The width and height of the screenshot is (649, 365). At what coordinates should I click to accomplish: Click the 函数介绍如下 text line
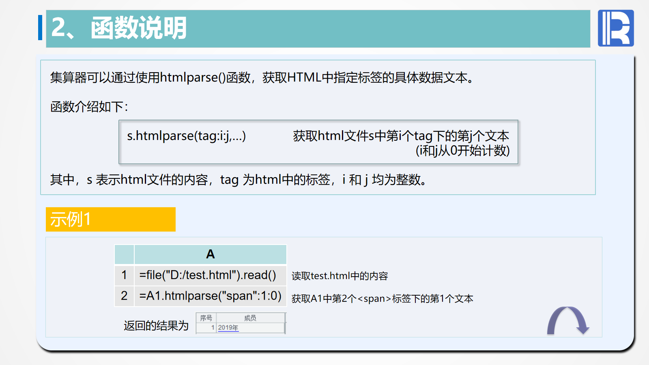89,107
